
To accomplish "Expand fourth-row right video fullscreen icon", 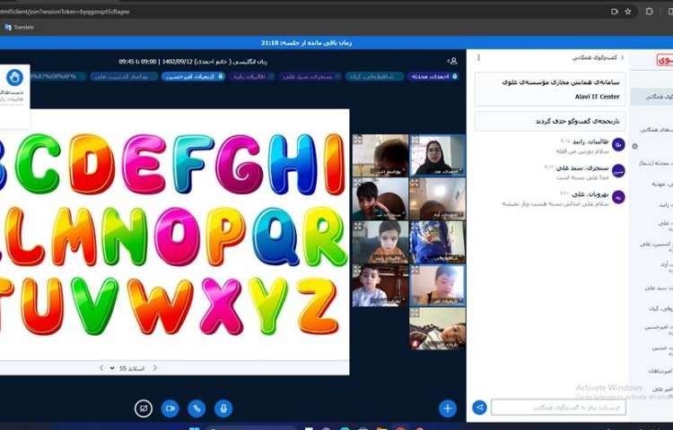I will [415, 270].
